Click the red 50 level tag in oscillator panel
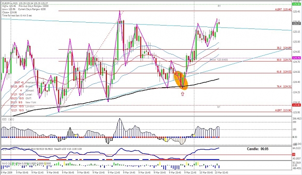The width and height of the screenshot is (302, 175). (294, 154)
